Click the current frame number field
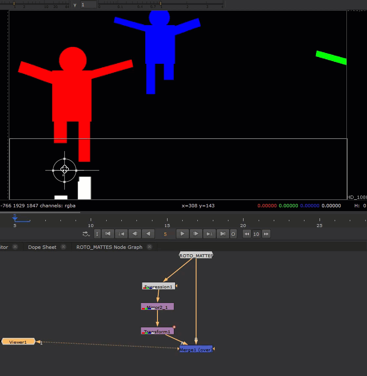Image resolution: width=367 pixels, height=376 pixels. coord(165,234)
